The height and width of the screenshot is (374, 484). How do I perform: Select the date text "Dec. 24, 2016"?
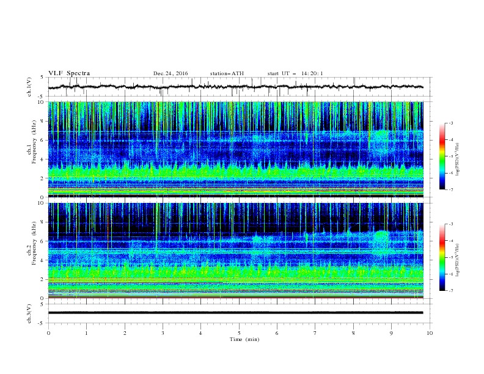[x=170, y=73]
